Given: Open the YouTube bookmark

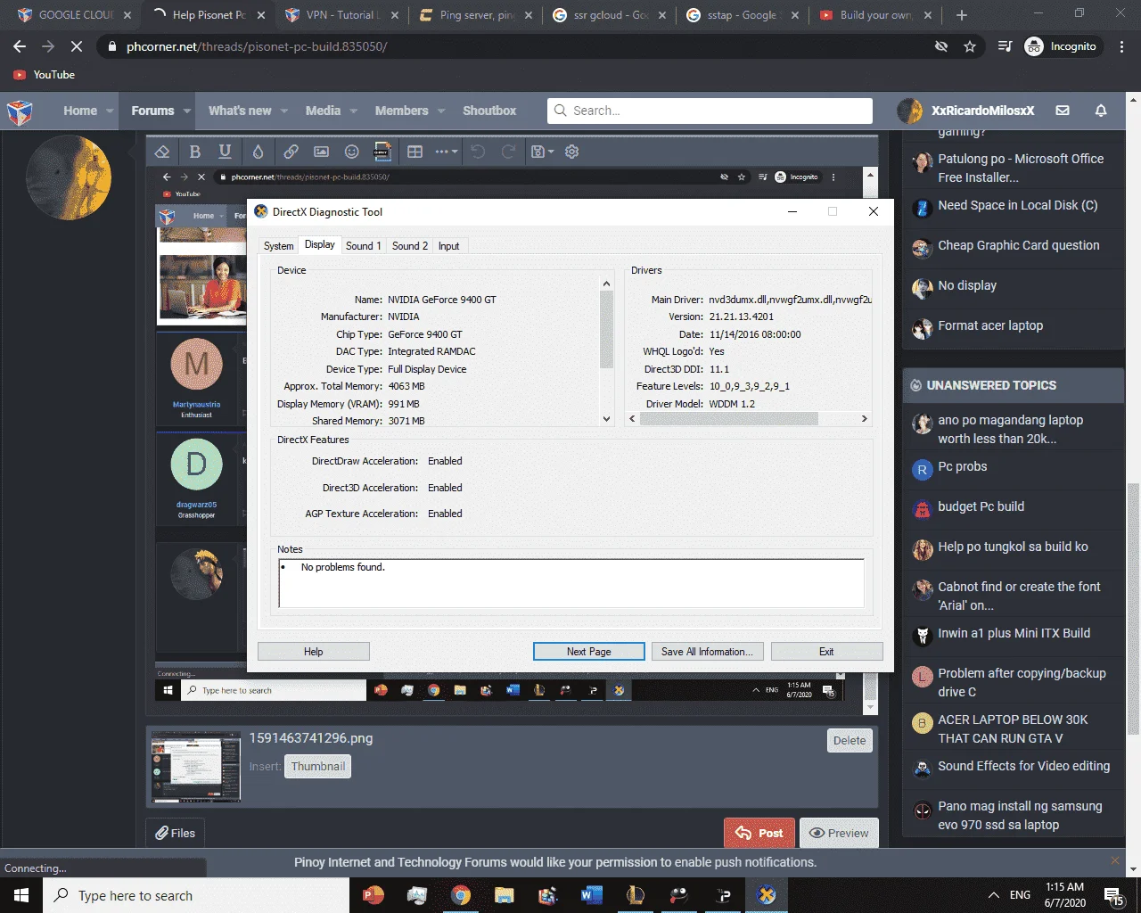Looking at the screenshot, I should click(x=45, y=75).
